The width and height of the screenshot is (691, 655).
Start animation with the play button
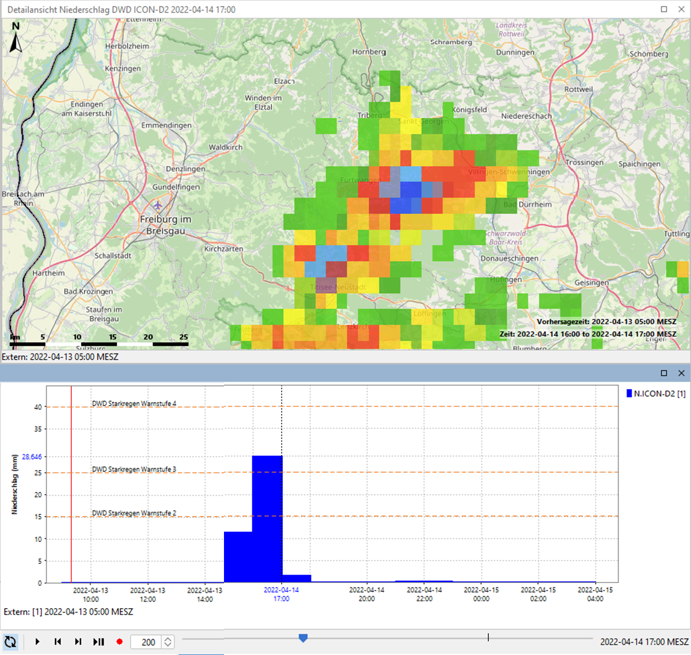pos(37,642)
